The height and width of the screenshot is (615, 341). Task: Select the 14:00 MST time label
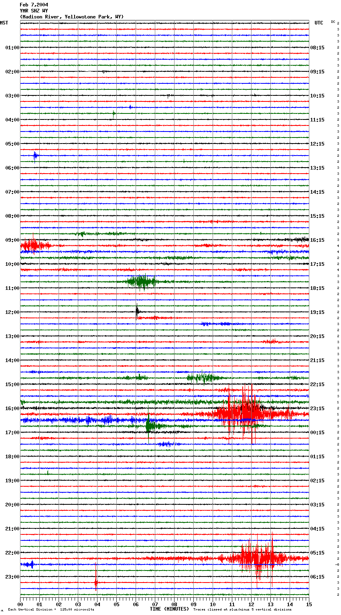click(x=12, y=360)
